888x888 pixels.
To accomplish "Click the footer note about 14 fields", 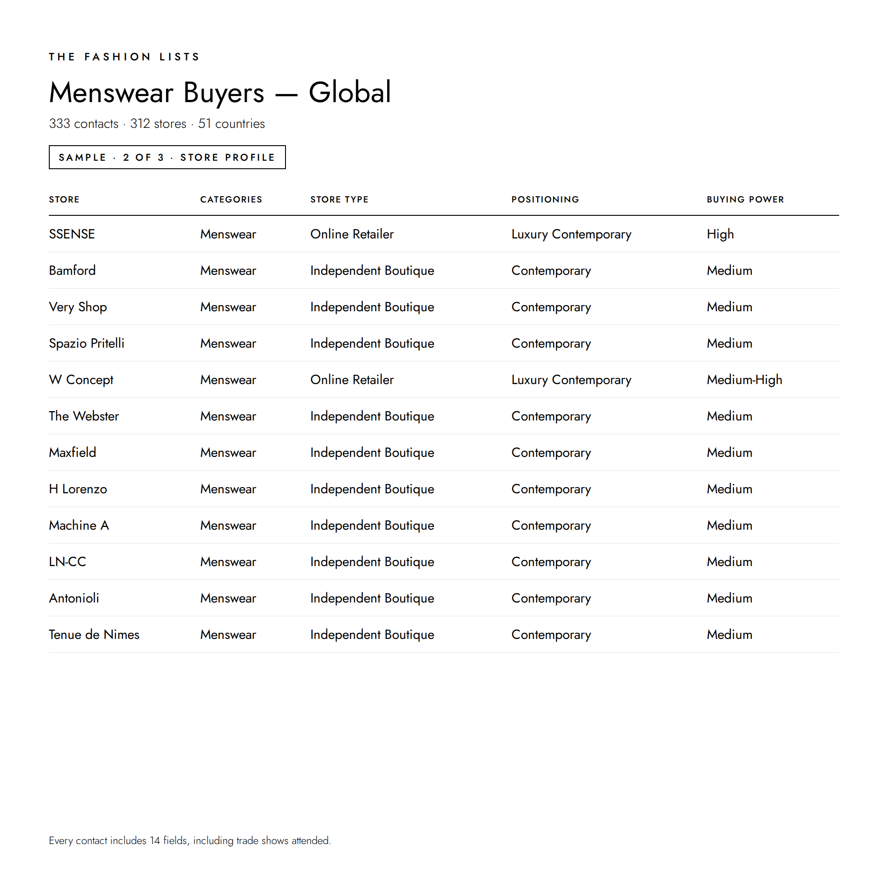I will click(190, 840).
